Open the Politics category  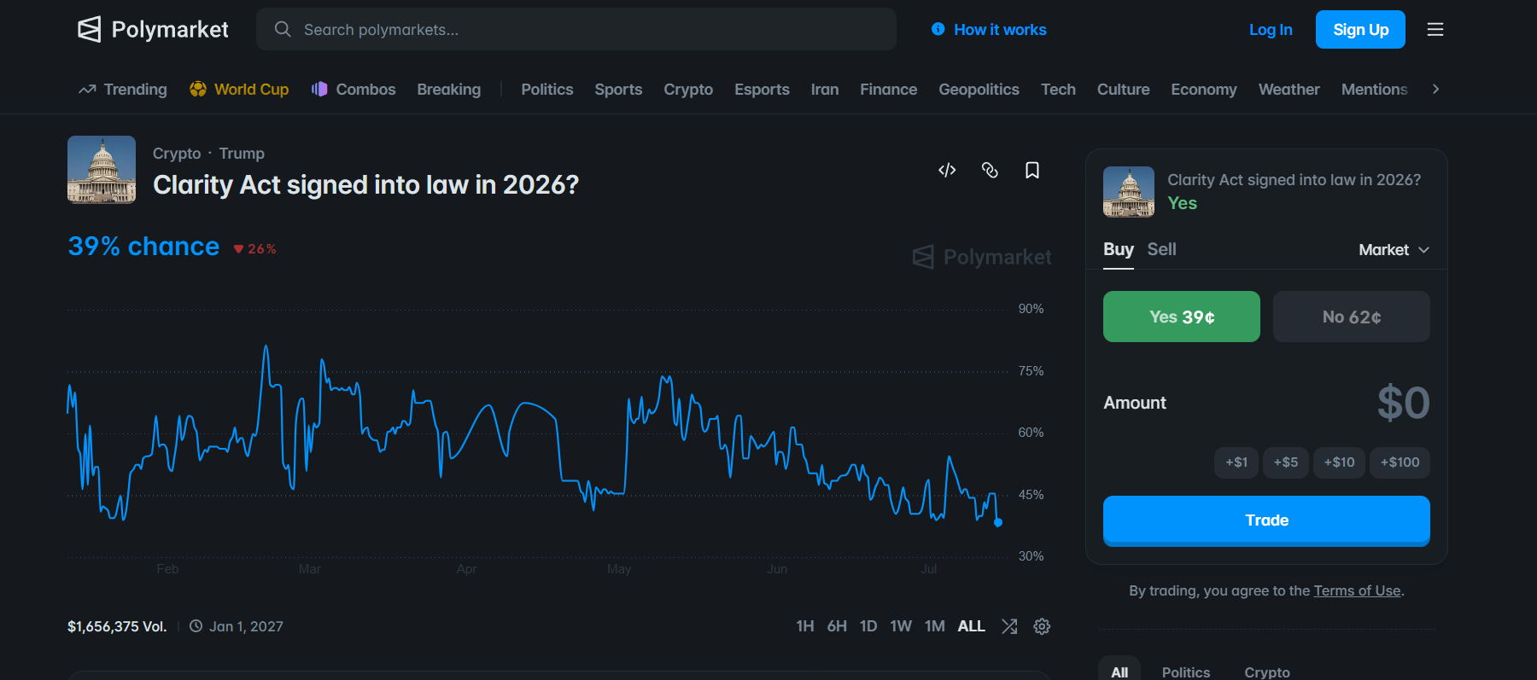pos(547,90)
